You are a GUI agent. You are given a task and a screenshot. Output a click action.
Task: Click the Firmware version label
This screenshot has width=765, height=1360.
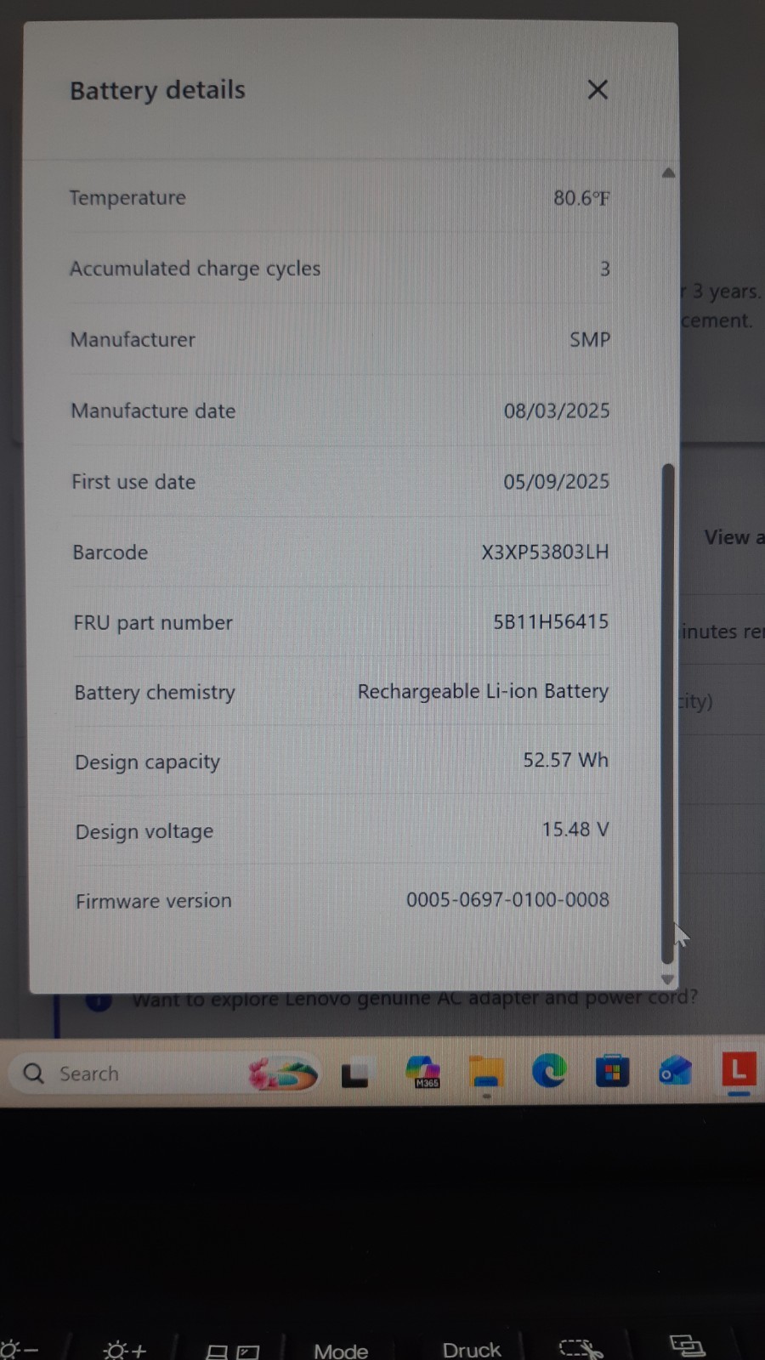pos(153,901)
